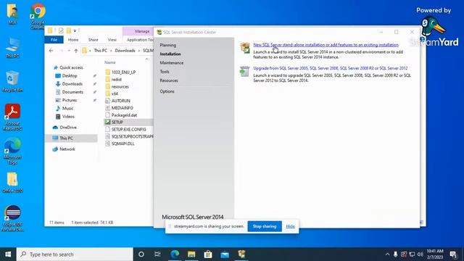Open File tab in File Explorer
The image size is (464, 261).
coord(54,40)
